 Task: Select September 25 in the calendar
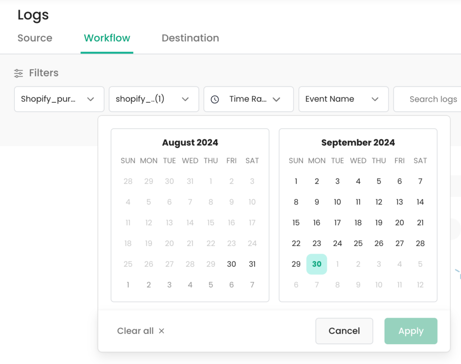click(358, 243)
